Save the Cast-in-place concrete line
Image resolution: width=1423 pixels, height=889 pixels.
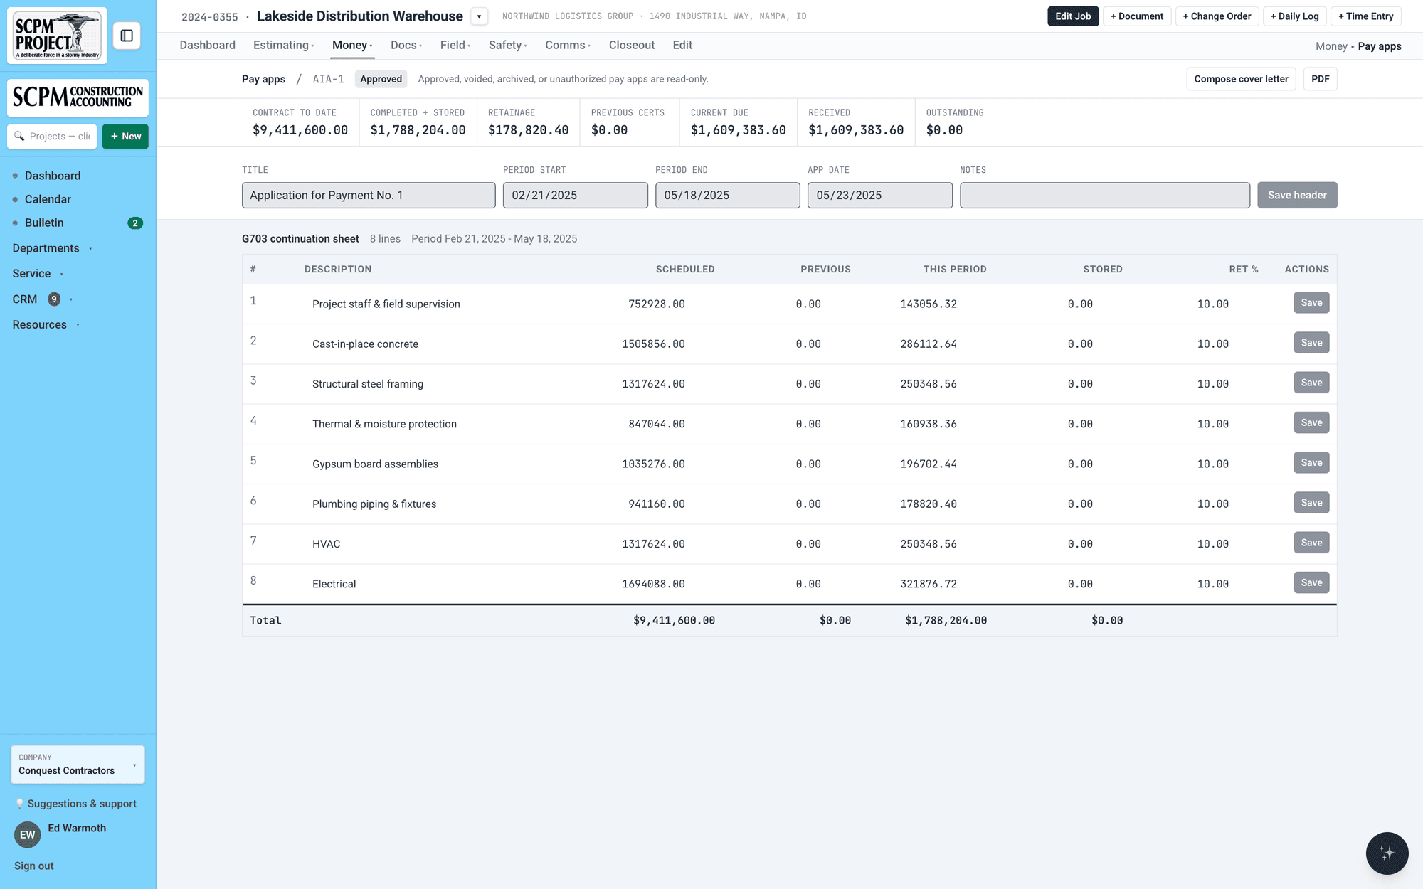1311,343
